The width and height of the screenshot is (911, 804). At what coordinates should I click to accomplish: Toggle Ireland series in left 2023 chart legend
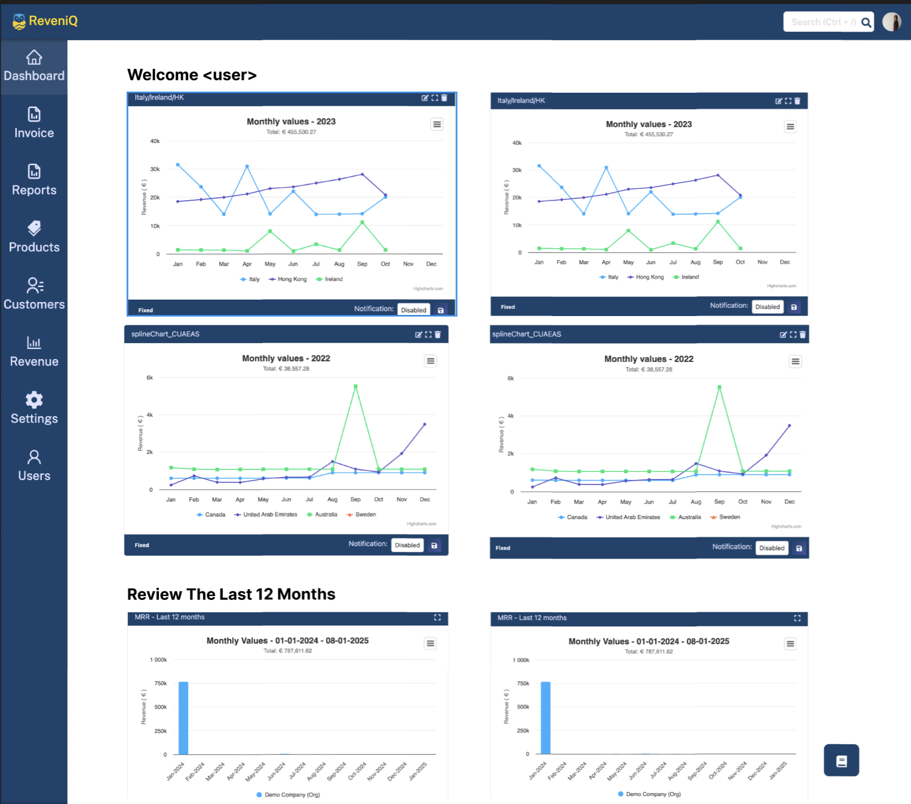coord(329,279)
